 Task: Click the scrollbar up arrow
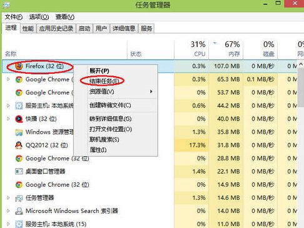(x=301, y=64)
